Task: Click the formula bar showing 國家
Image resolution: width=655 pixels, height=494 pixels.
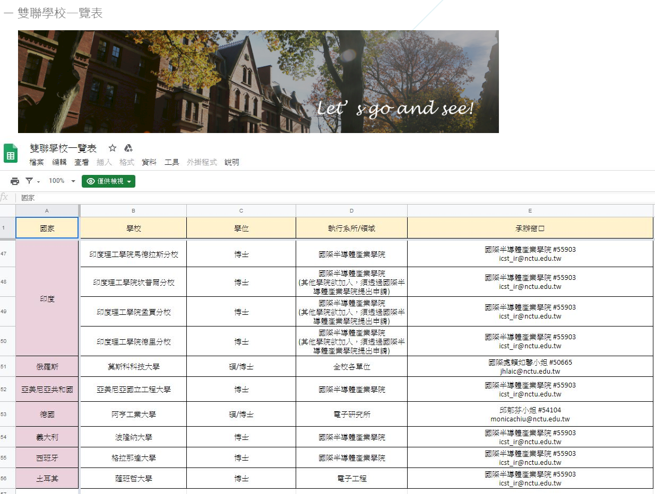Action: pos(334,198)
